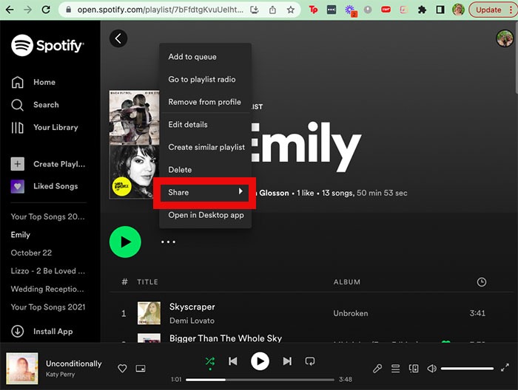This screenshot has width=518, height=390.
Task: Open October 22 playlist
Action: [31, 253]
